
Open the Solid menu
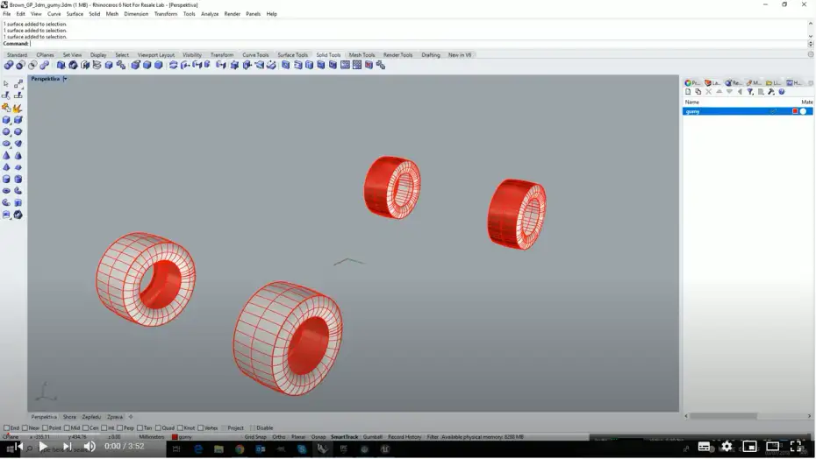94,14
